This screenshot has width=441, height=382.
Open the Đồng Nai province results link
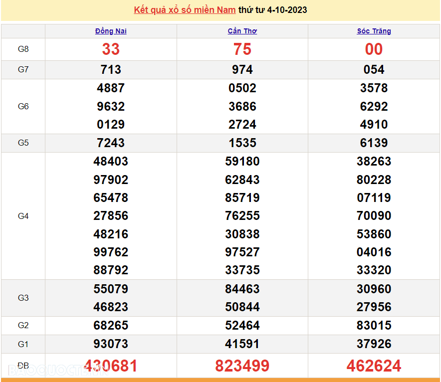pos(110,30)
